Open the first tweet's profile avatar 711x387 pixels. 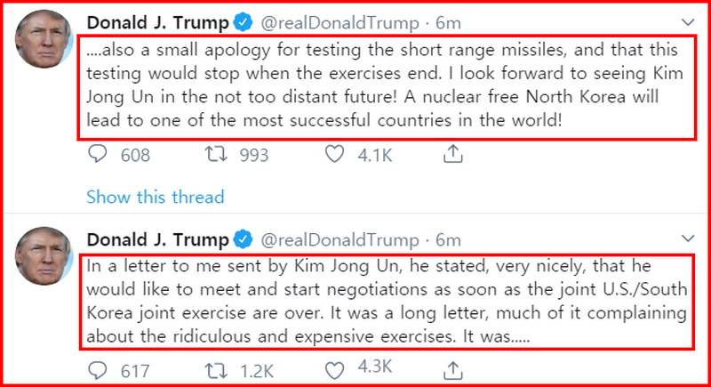point(44,38)
